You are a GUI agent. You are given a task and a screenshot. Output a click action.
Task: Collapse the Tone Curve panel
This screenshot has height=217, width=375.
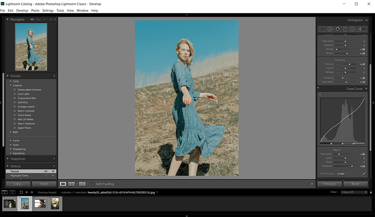pyautogui.click(x=366, y=89)
